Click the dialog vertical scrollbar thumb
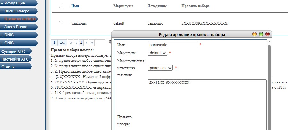This screenshot has height=130, width=288. pos(269,87)
